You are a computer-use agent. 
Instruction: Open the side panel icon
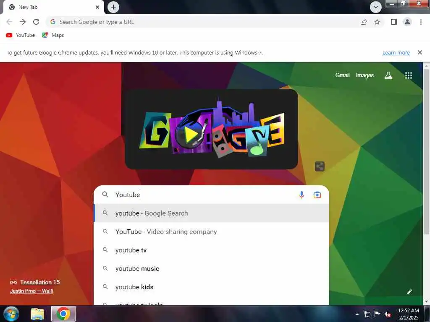coord(394,22)
